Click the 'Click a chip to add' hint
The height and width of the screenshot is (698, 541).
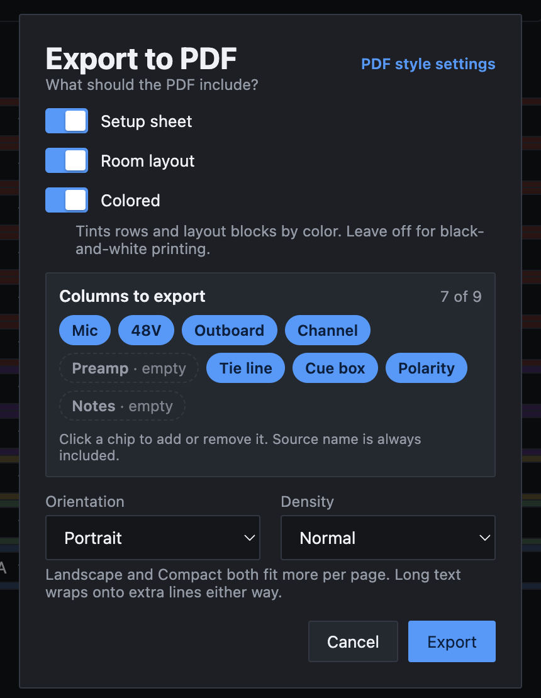click(240, 447)
